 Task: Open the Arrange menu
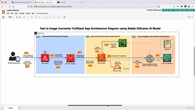(22, 13)
